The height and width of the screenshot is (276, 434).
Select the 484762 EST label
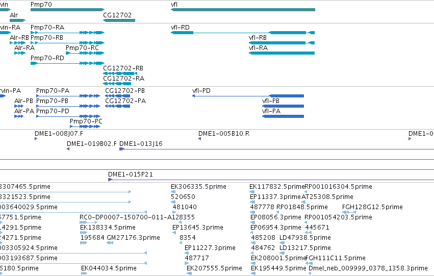pyautogui.click(x=263, y=248)
